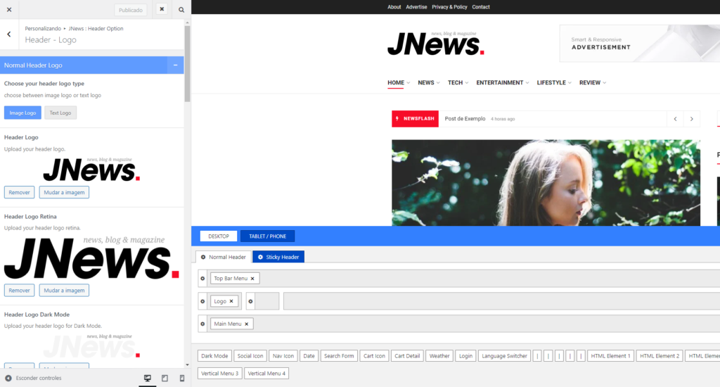Open gear icon of middle column beside Logo
This screenshot has height=387, width=720.
(x=250, y=302)
